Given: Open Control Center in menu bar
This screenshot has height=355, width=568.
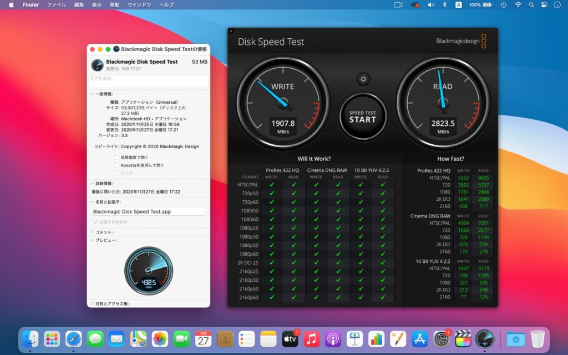Looking at the screenshot, I should [x=544, y=4].
